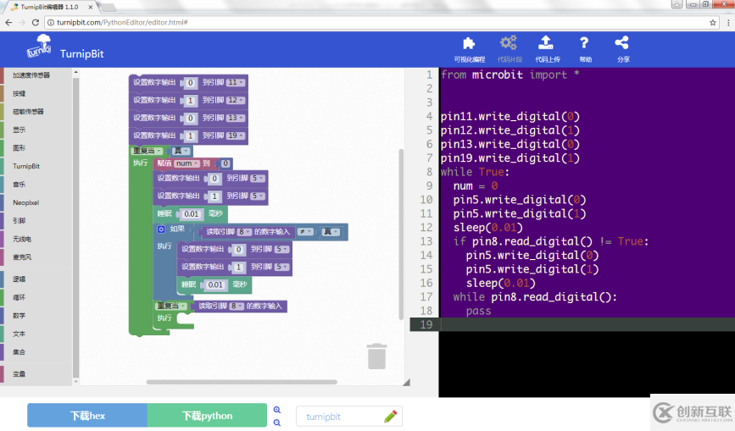Open 循环 category

point(19,297)
